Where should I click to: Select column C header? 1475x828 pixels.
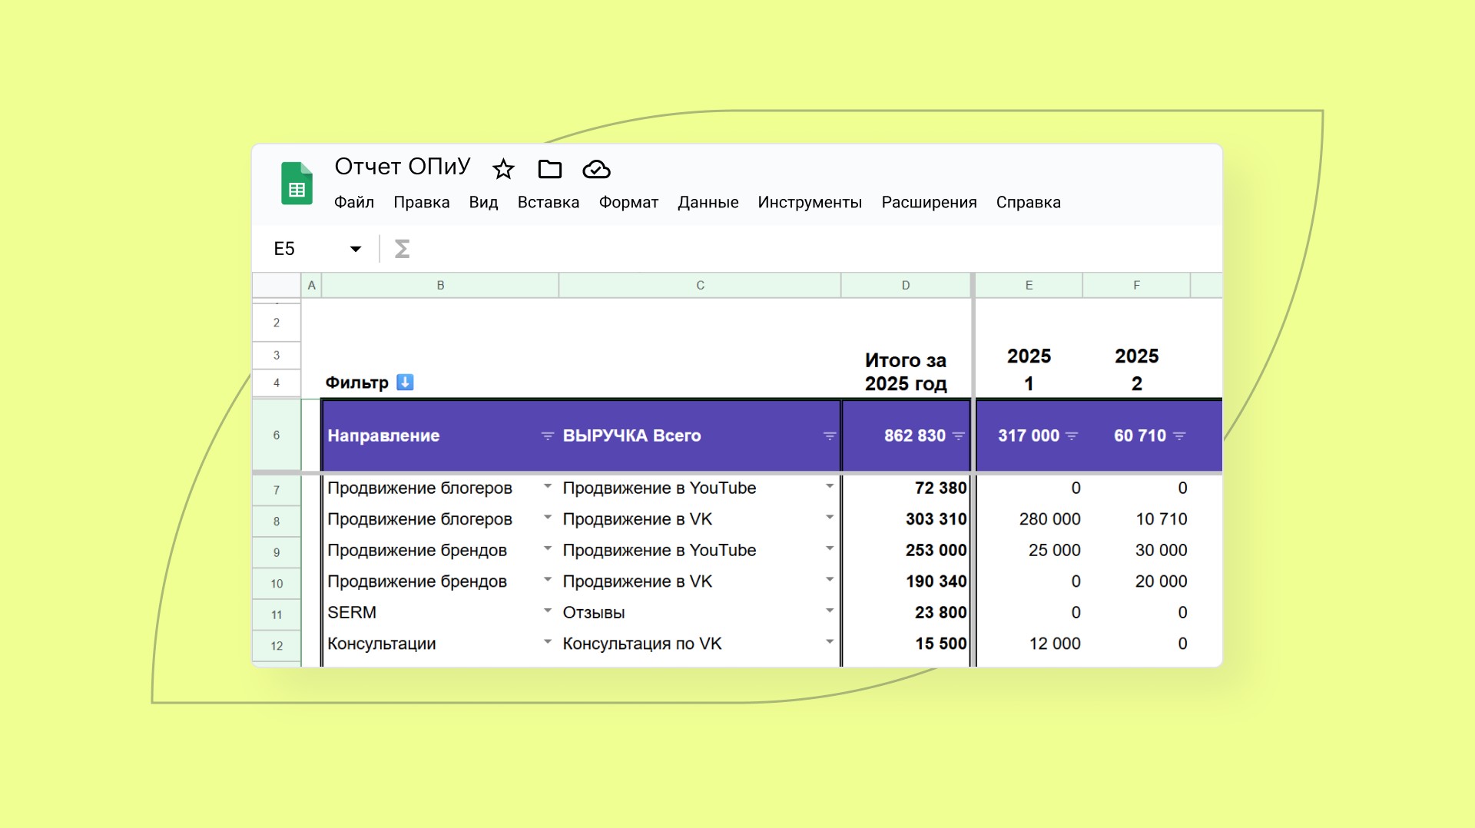click(700, 285)
